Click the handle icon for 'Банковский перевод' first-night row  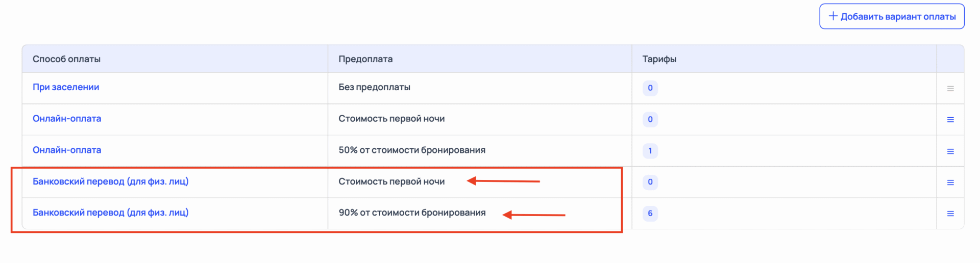coord(950,182)
